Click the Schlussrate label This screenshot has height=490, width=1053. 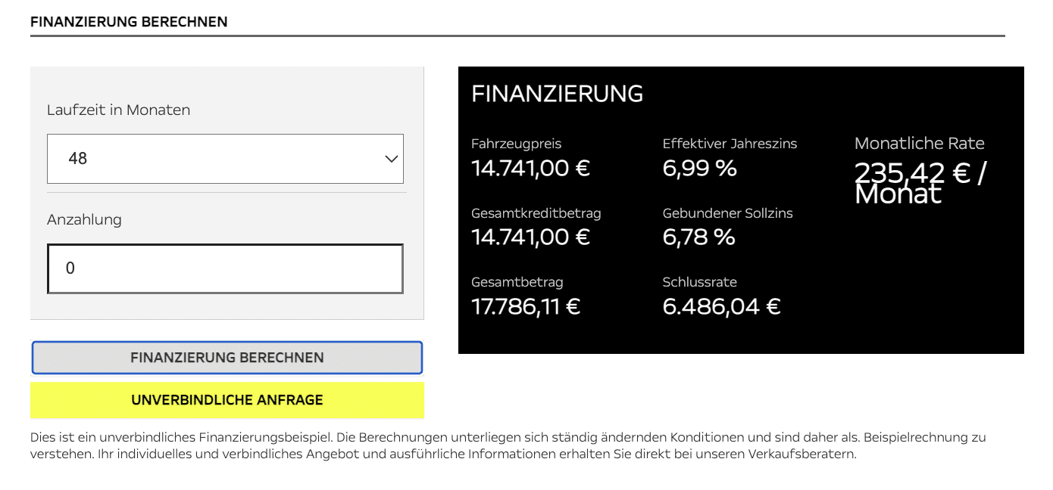click(699, 282)
